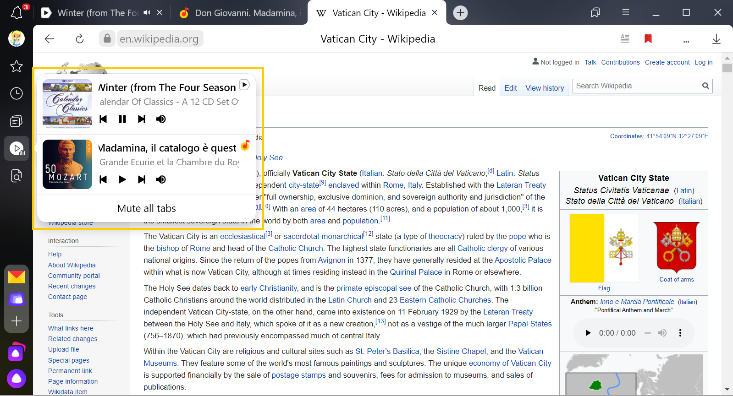Click the 50 Mozart album cover
Viewport: 733px width, 396px height.
point(67,164)
